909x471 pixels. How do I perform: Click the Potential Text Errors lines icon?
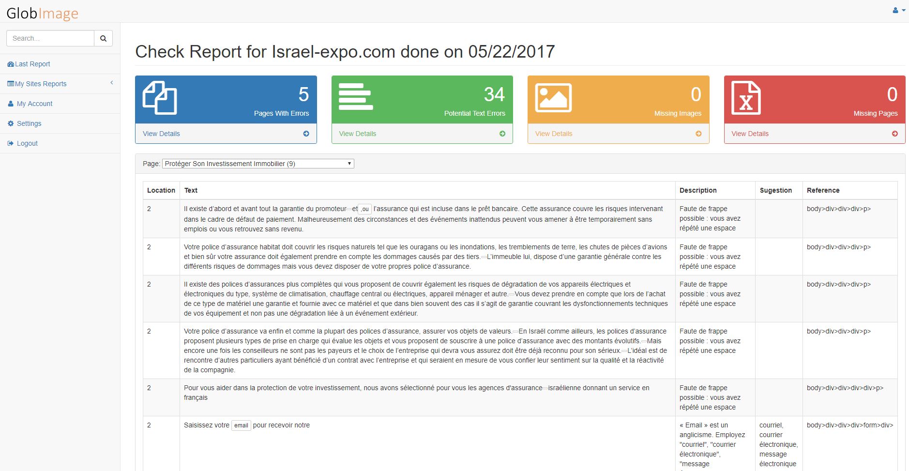click(x=356, y=96)
